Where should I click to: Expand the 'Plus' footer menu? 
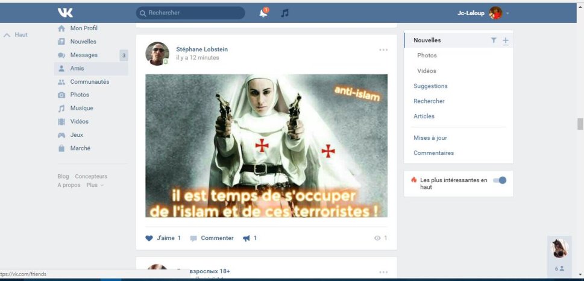click(x=95, y=185)
